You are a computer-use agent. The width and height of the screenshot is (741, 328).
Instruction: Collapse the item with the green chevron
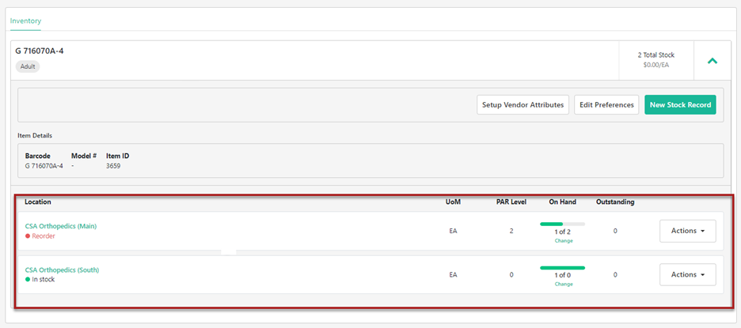point(712,60)
